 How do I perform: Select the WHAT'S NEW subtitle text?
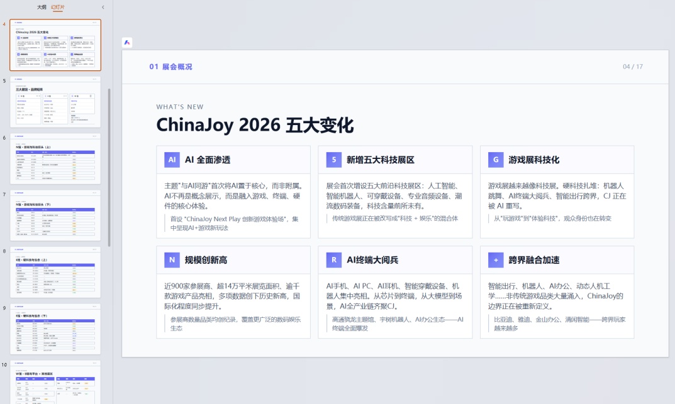180,107
